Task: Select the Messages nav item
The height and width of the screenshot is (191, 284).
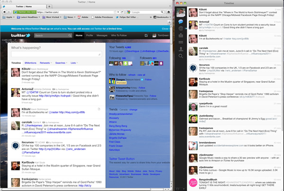Action: (102, 35)
